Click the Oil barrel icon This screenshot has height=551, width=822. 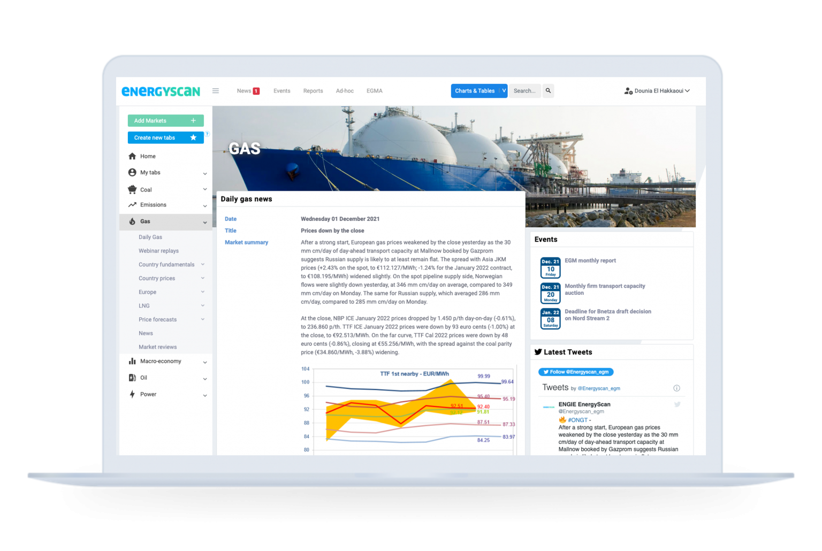[x=132, y=378]
